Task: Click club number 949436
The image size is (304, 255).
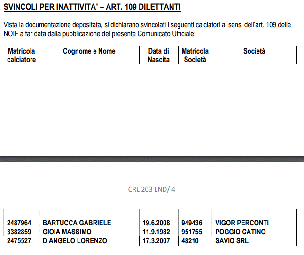Action: pos(192,223)
